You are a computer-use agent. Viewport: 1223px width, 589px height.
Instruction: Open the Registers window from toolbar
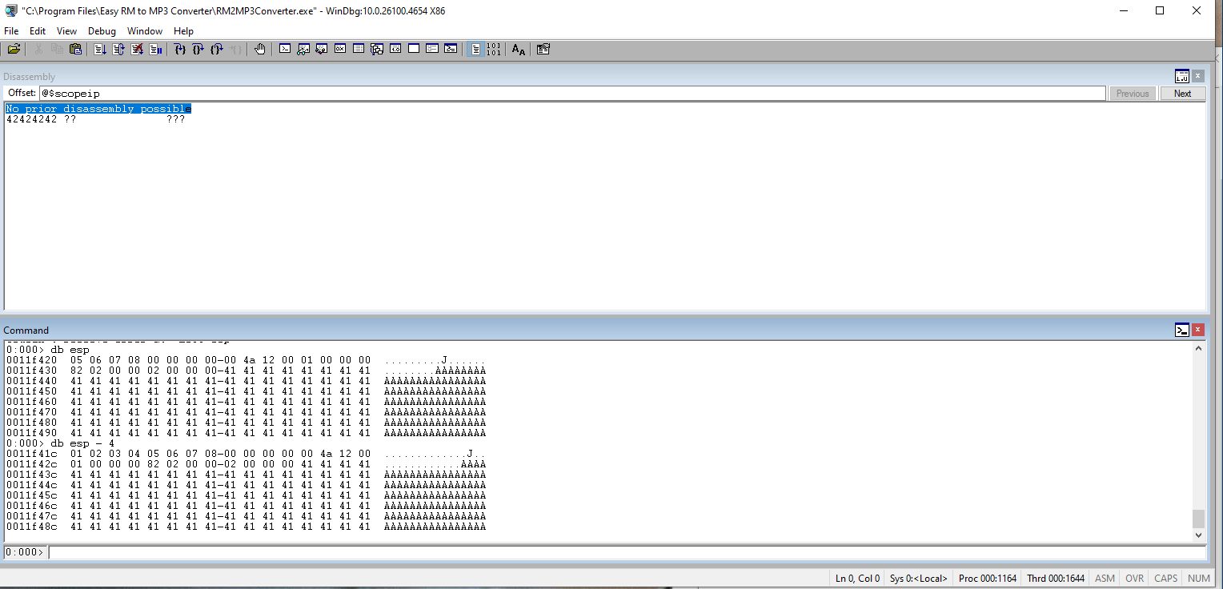tap(340, 50)
